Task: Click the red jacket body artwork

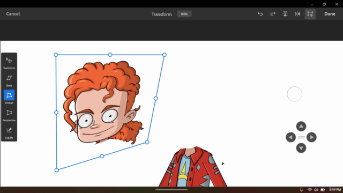Action: click(193, 167)
